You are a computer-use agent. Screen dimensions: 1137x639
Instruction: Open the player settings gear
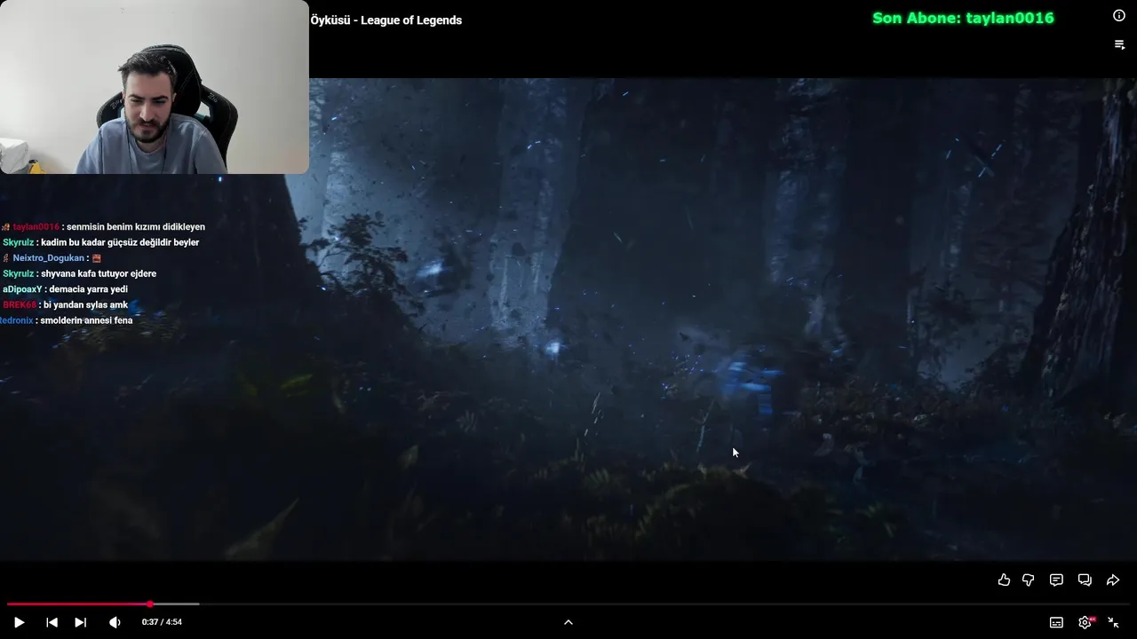(x=1085, y=622)
